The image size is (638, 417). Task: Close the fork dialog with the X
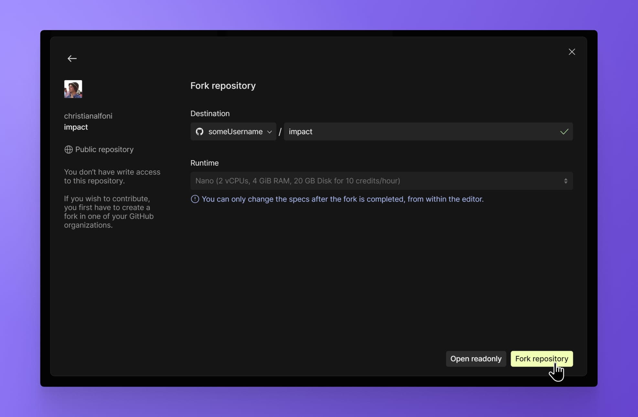[571, 52]
